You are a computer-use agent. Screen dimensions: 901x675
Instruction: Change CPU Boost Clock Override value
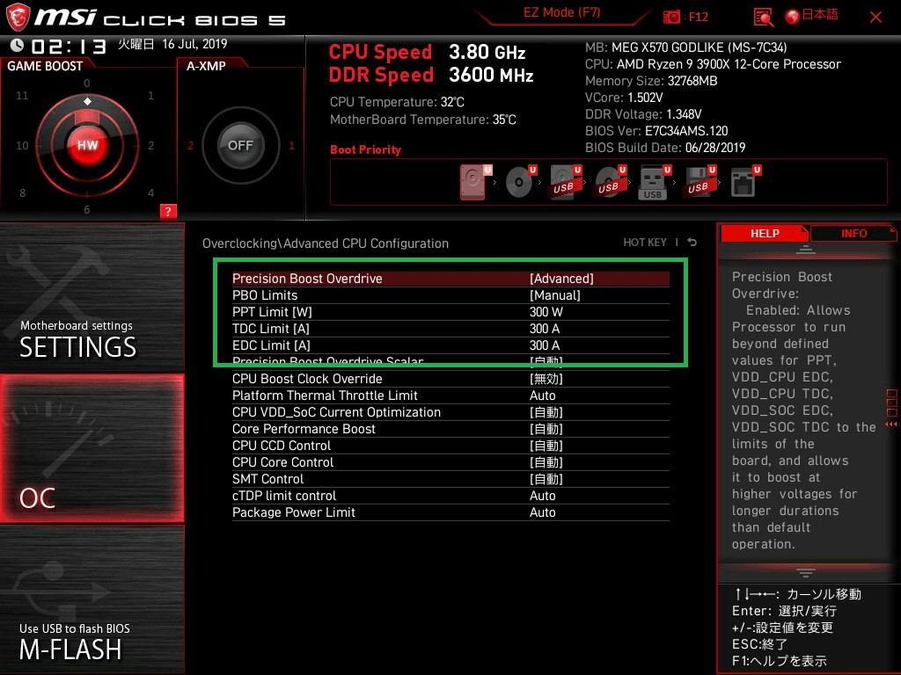point(546,379)
